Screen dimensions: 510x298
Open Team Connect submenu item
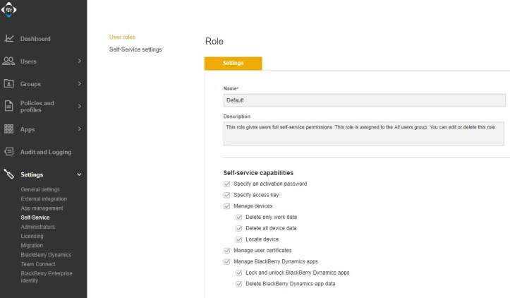pos(38,264)
